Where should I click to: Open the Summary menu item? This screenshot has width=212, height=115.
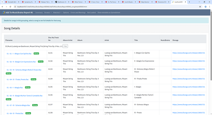(39, 12)
